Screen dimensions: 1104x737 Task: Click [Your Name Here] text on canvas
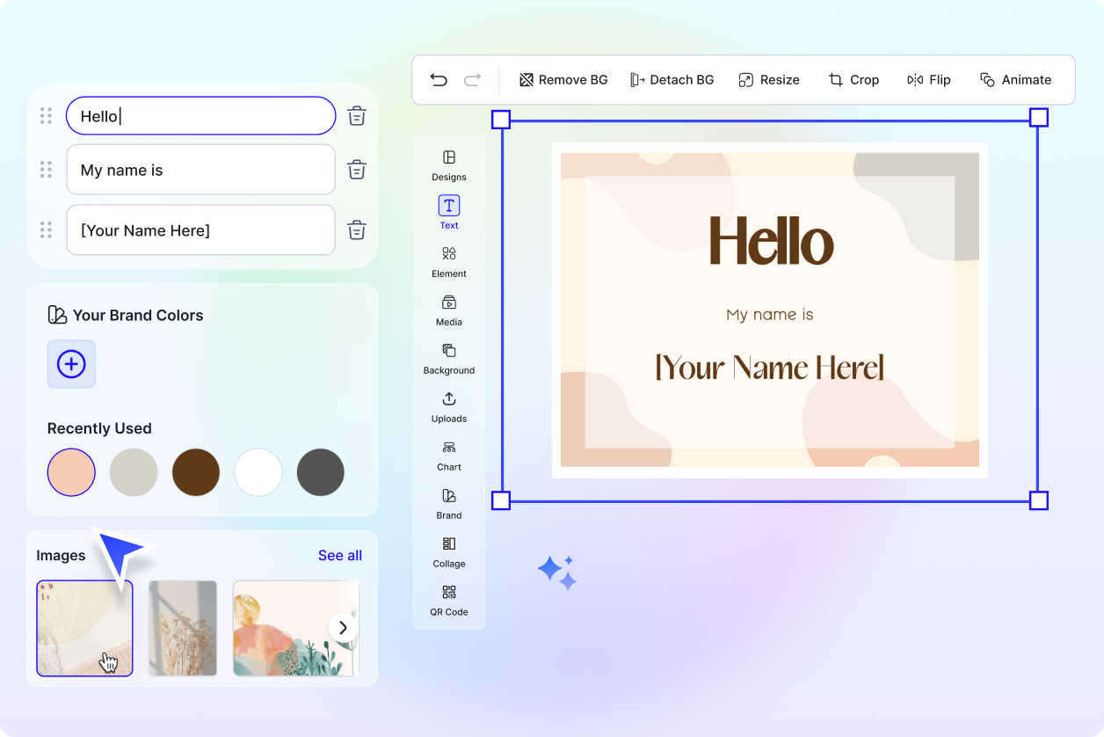pyautogui.click(x=770, y=368)
